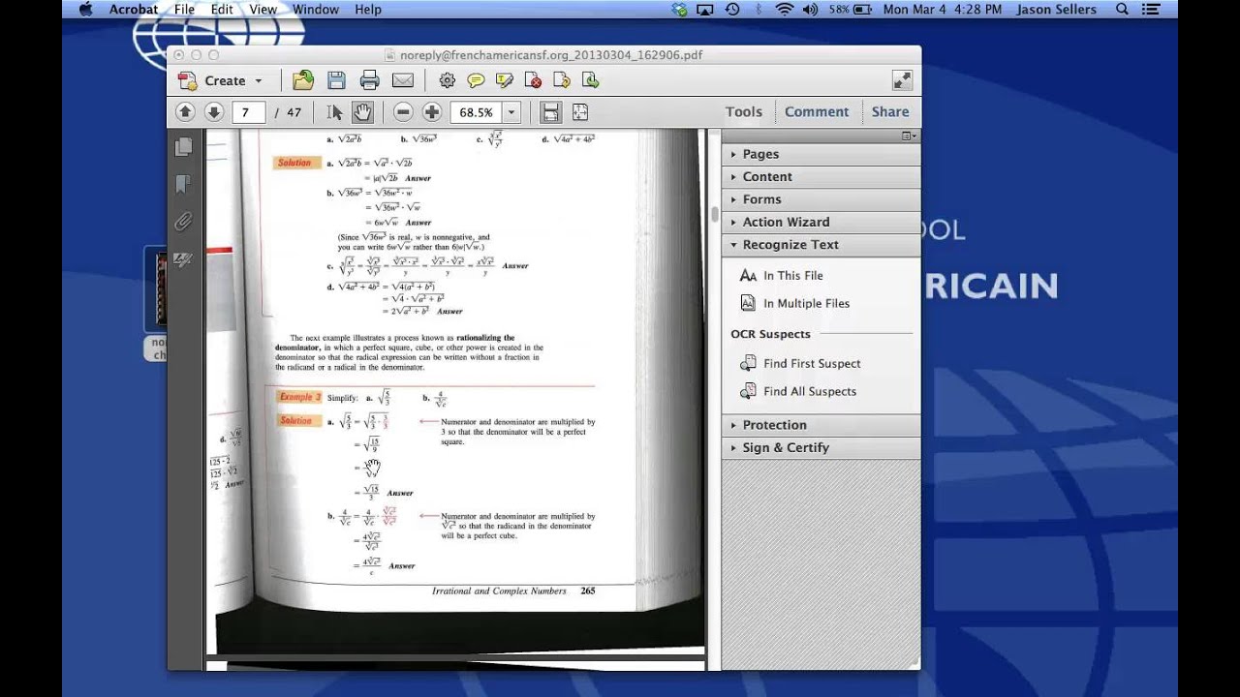Screen dimensions: 1240x697
Task: Click the insert page icon with green arrow
Action: coord(588,80)
